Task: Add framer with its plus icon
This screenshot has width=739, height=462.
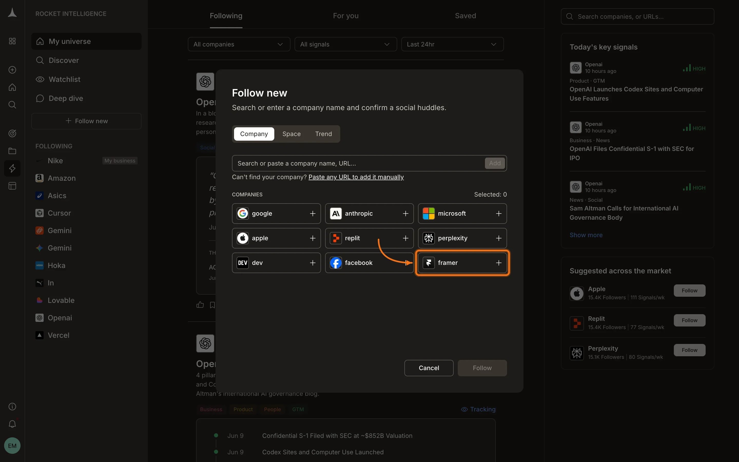Action: pos(499,263)
